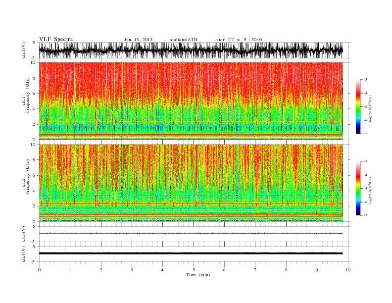Click the ch.2 Frequency (kHz) axis label
Image resolution: width=392 pixels, height=303 pixels.
click(26, 177)
